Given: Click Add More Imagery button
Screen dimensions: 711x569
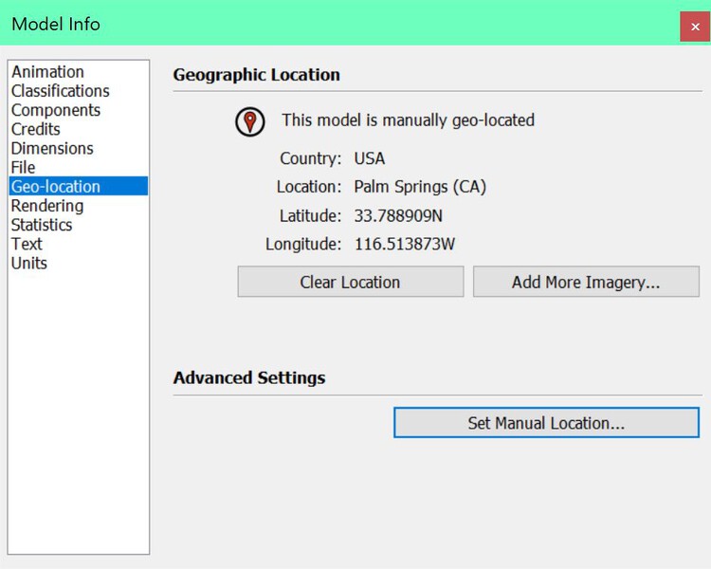Looking at the screenshot, I should click(586, 282).
